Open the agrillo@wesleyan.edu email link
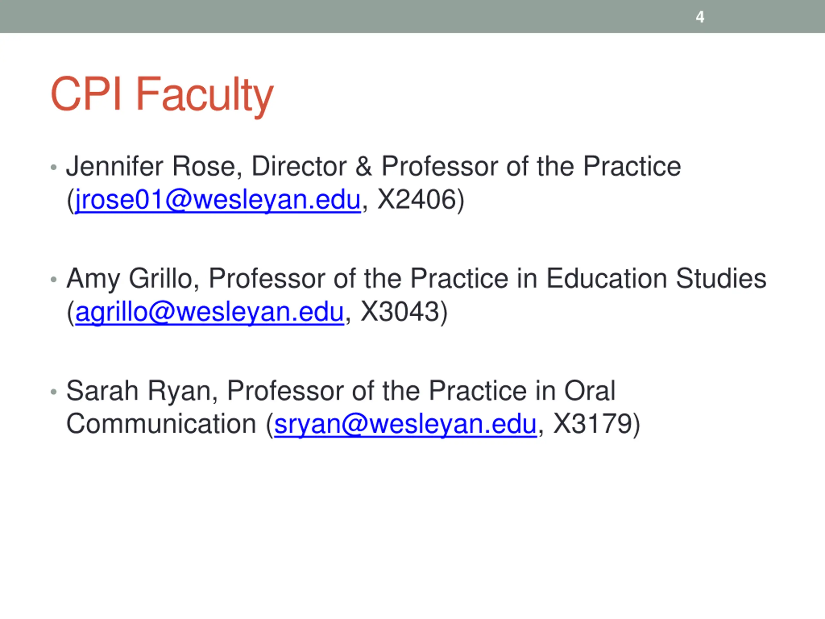The image size is (825, 619). point(209,312)
